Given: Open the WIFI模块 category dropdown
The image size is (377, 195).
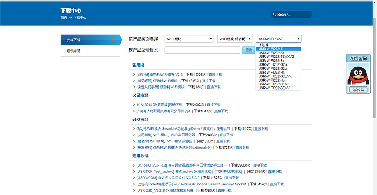Looking at the screenshot, I should coord(189,39).
